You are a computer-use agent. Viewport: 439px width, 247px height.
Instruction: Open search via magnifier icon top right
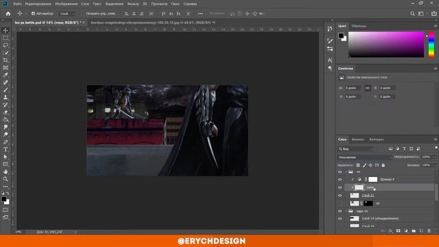412,14
